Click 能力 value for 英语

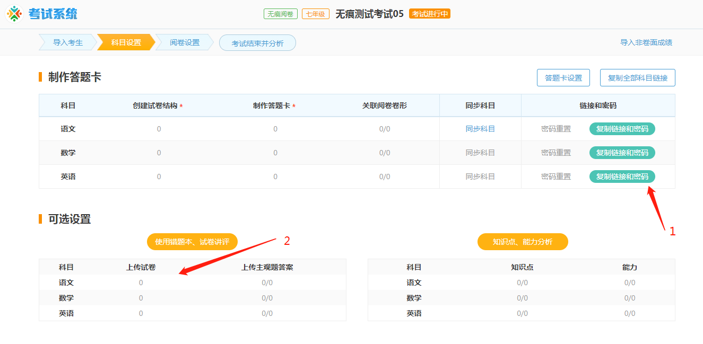[x=630, y=313]
